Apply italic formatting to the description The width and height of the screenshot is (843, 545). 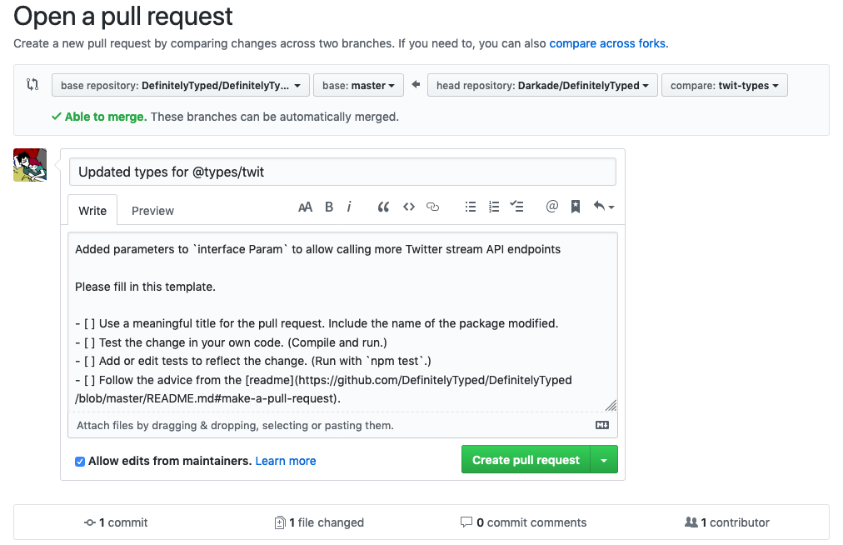click(348, 207)
